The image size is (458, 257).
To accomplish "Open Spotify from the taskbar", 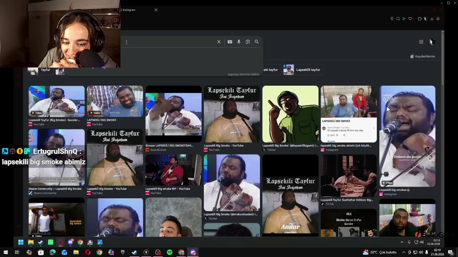I will click(170, 252).
